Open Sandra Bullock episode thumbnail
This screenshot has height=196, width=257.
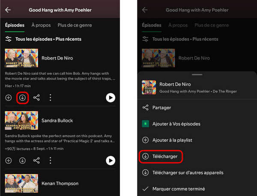click(21, 121)
